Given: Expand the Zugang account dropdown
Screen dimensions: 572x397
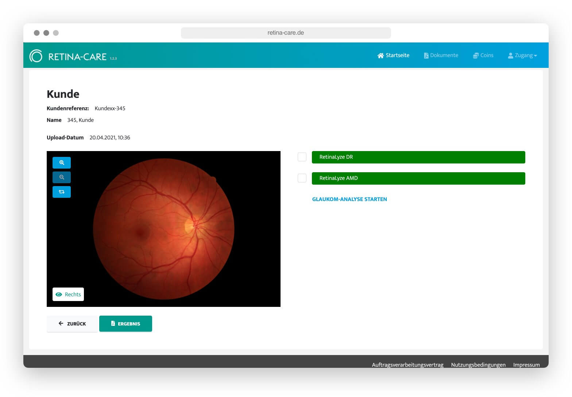Looking at the screenshot, I should tap(522, 55).
